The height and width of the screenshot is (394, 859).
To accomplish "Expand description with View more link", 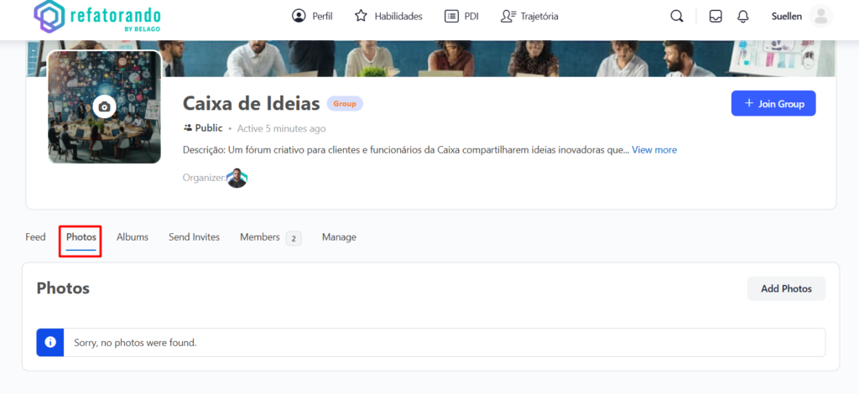I will [654, 150].
